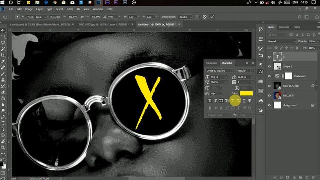Select the Healing Brush tool
This screenshot has width=320, height=180.
coord(3,68)
